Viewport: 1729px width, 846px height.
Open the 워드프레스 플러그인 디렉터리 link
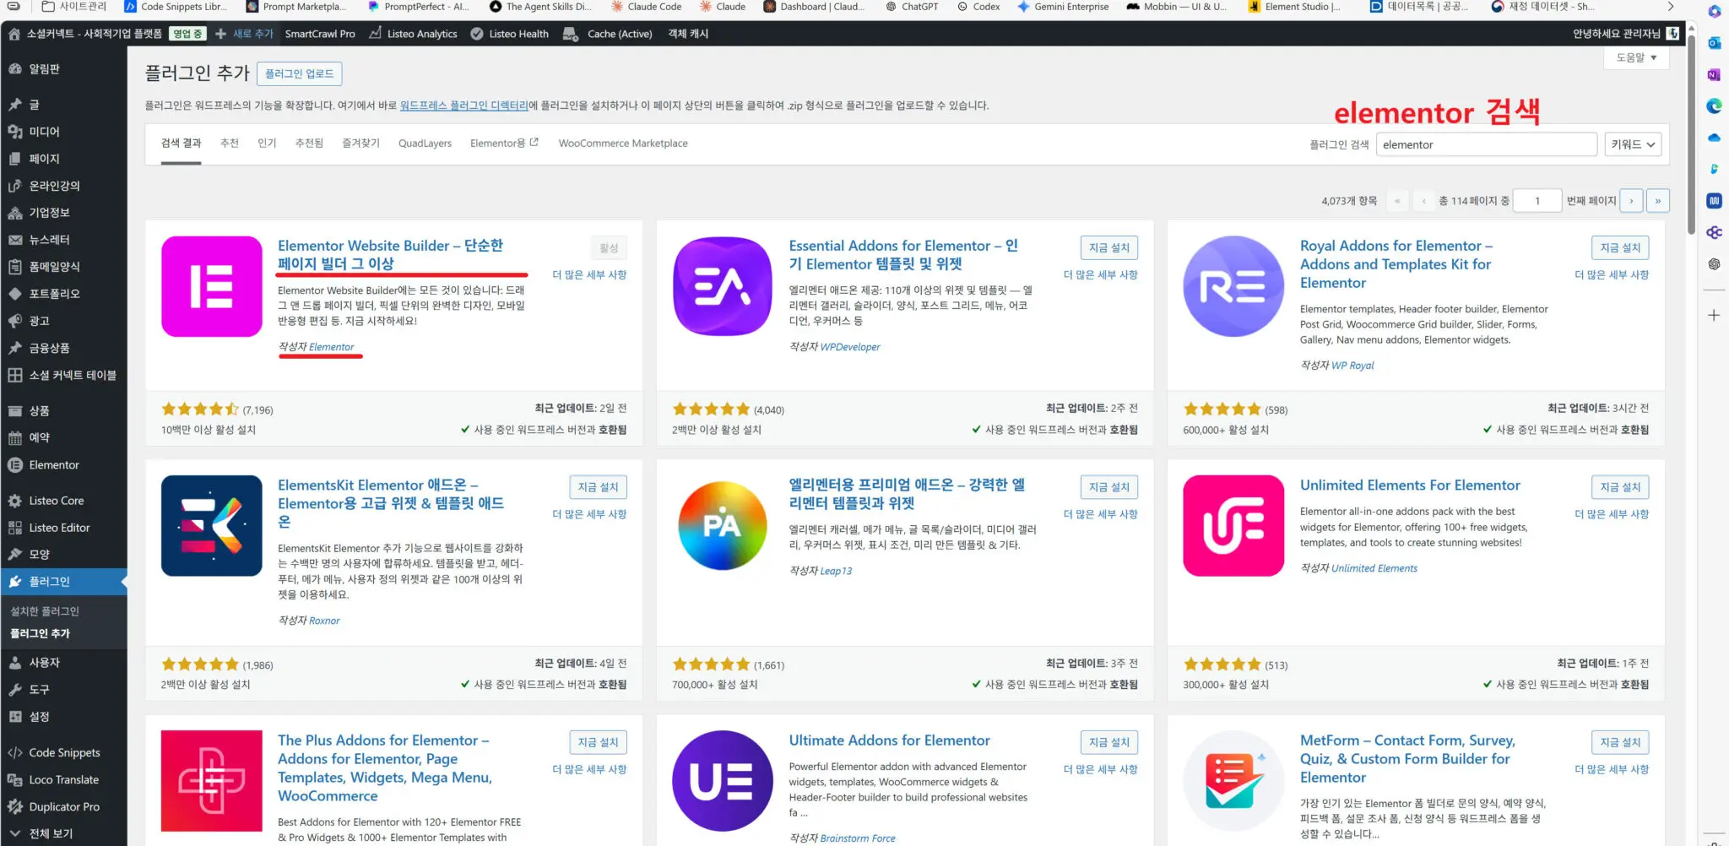pos(463,106)
